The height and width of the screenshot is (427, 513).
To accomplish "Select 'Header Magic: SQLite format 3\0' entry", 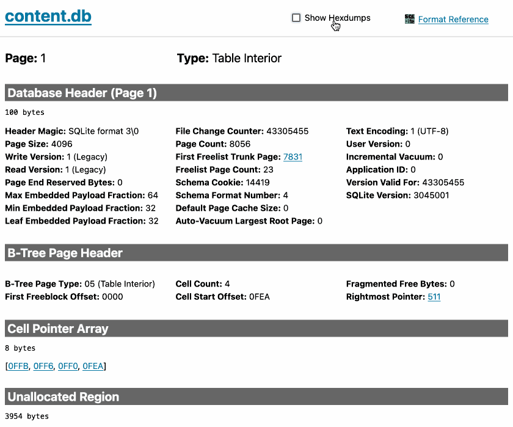I will click(x=71, y=131).
